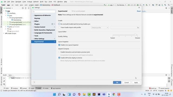The width and height of the screenshot is (173, 97).
Task: Open Logcat tool window tab
Action: (x=31, y=88)
